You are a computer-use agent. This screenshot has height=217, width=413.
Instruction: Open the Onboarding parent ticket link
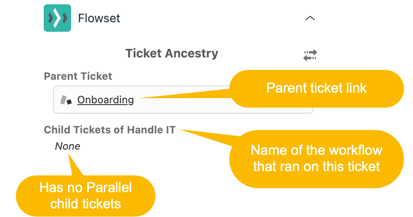[105, 100]
